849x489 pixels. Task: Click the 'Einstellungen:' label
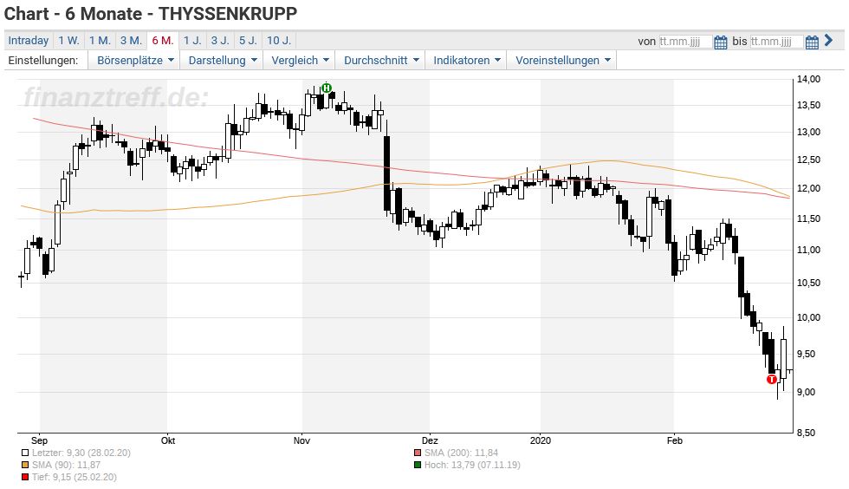click(42, 60)
